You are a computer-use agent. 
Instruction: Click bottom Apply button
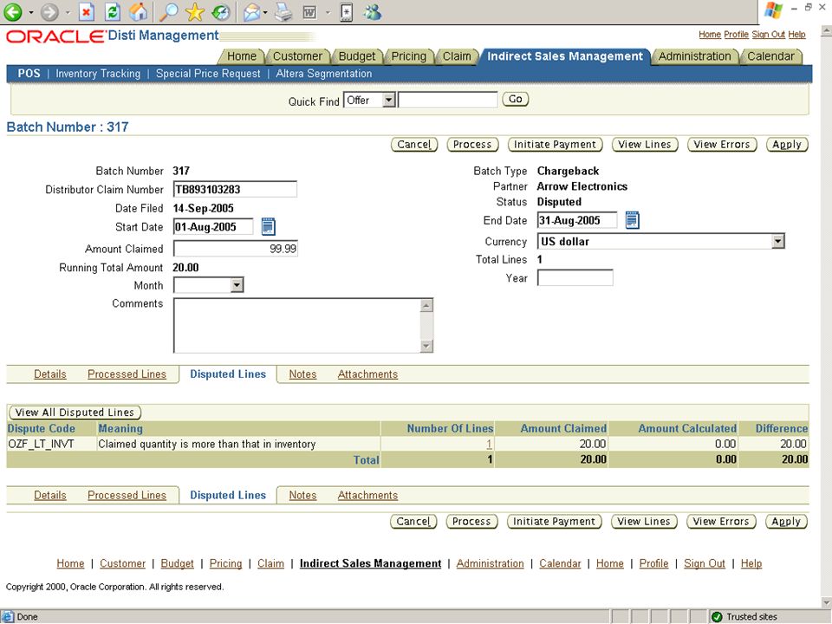(x=786, y=522)
